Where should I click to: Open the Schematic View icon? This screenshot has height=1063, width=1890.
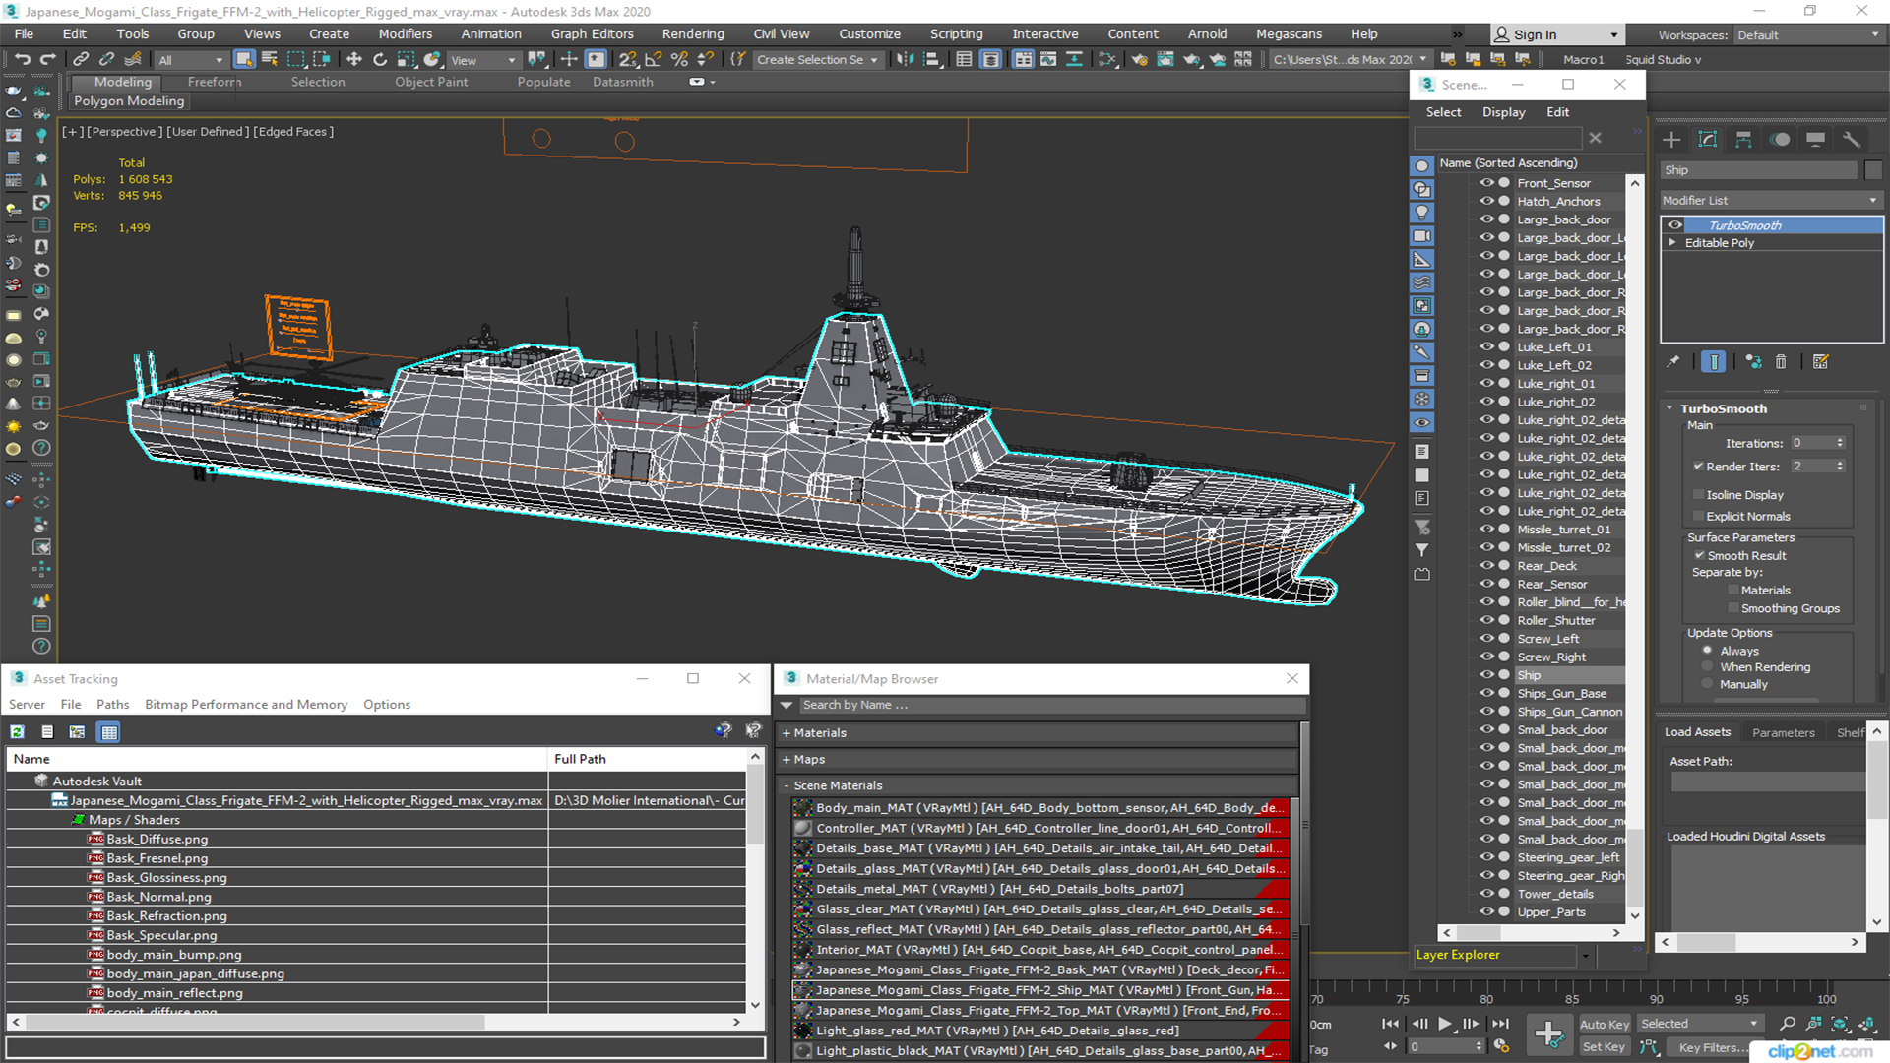pos(1107,59)
